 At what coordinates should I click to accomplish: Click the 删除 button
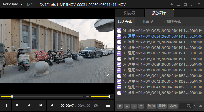click(162, 106)
